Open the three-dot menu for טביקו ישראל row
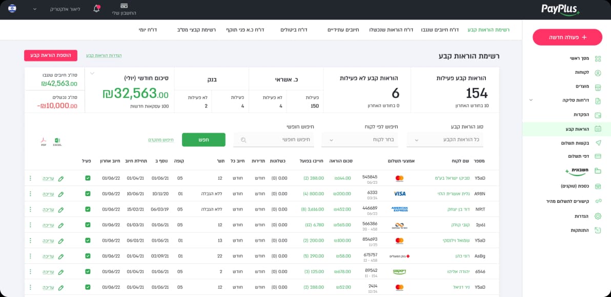 (30, 178)
